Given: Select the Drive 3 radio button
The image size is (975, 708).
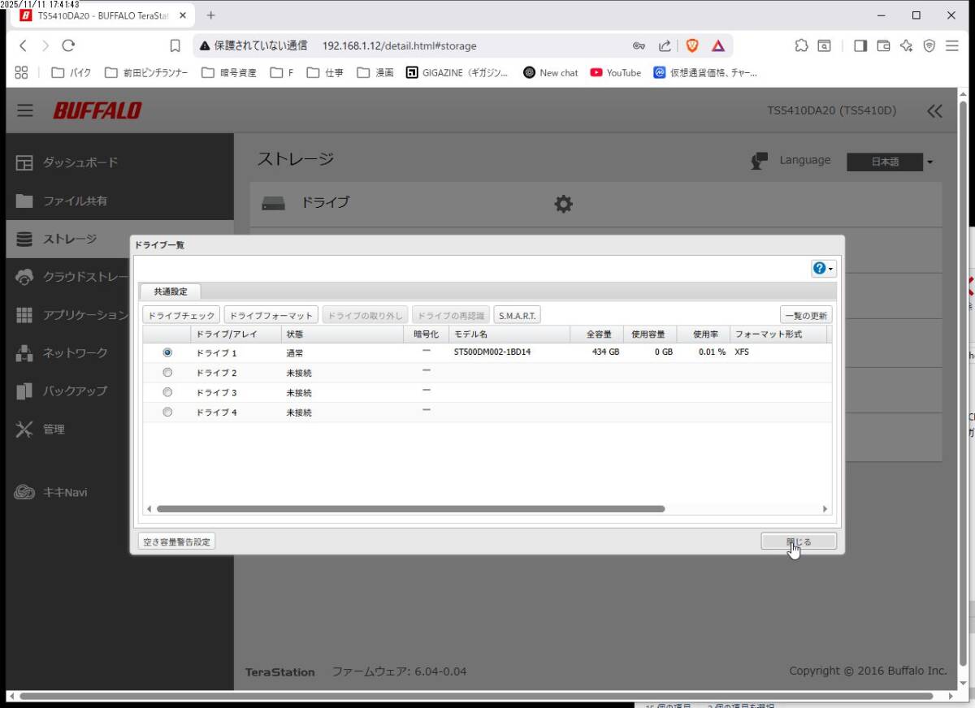Looking at the screenshot, I should coord(167,392).
